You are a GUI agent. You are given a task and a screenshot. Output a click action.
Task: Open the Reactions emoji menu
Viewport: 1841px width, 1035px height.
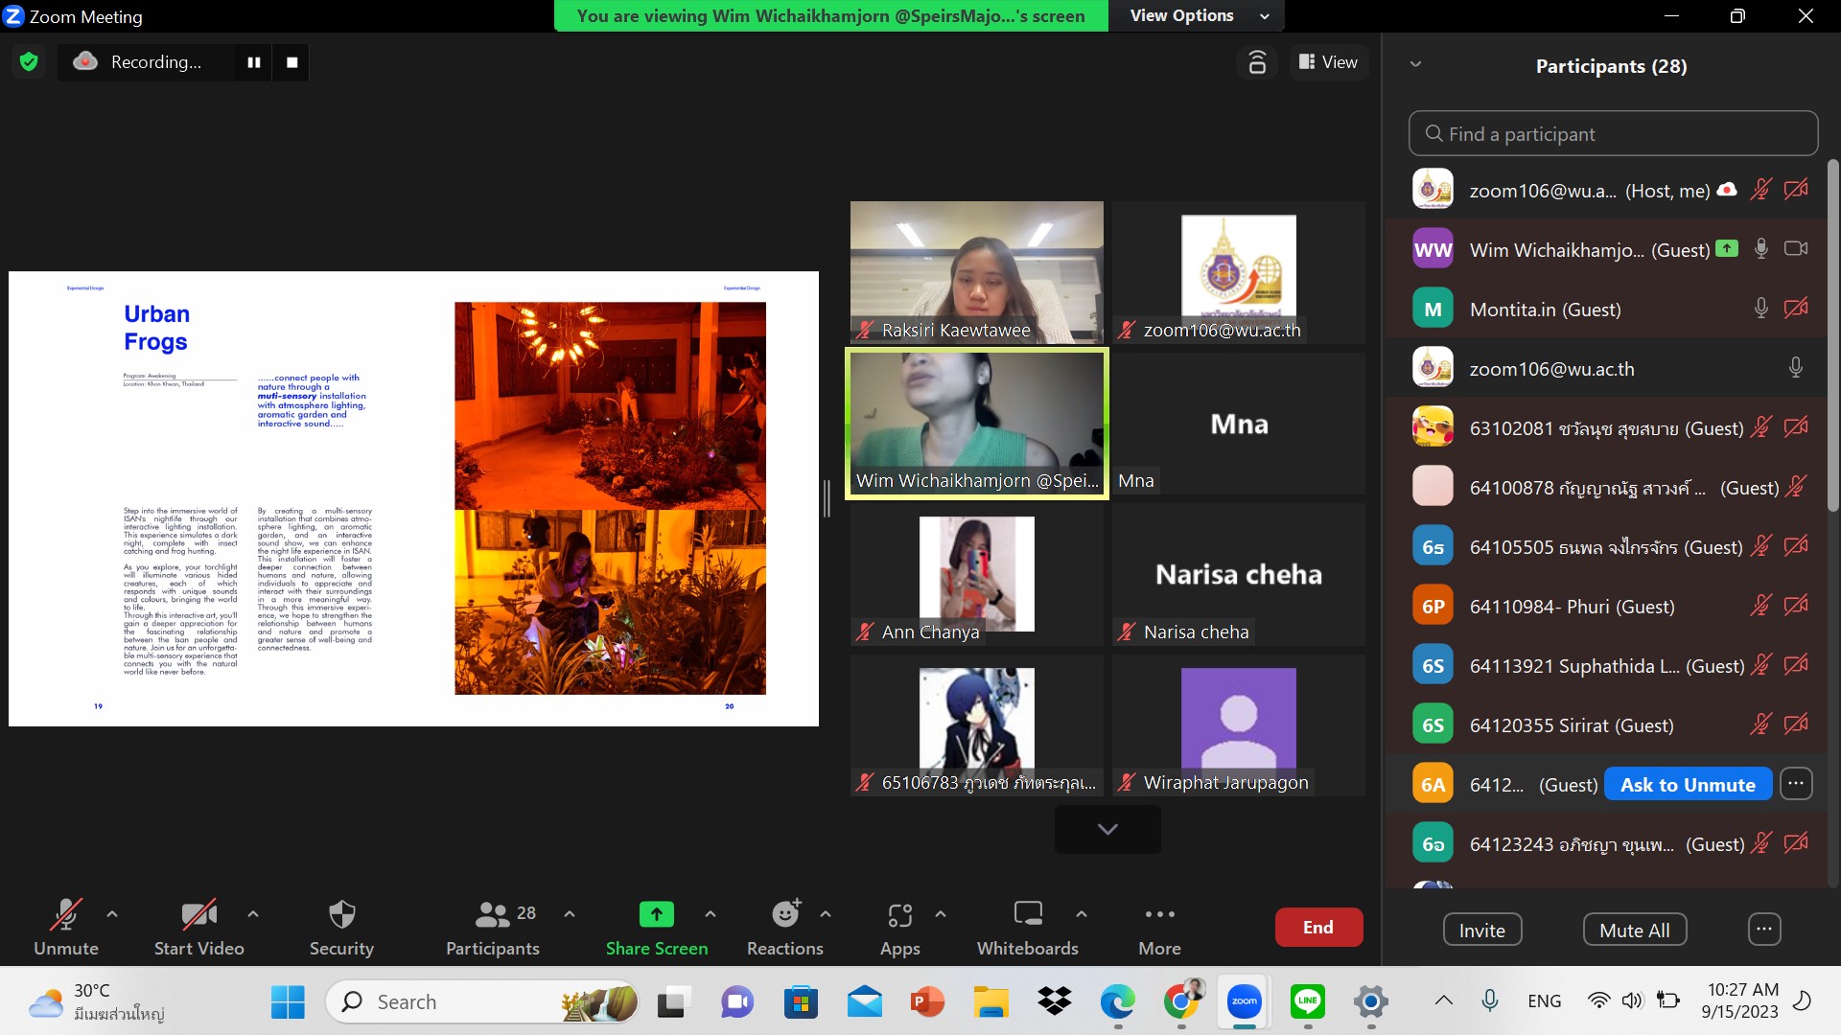point(785,927)
